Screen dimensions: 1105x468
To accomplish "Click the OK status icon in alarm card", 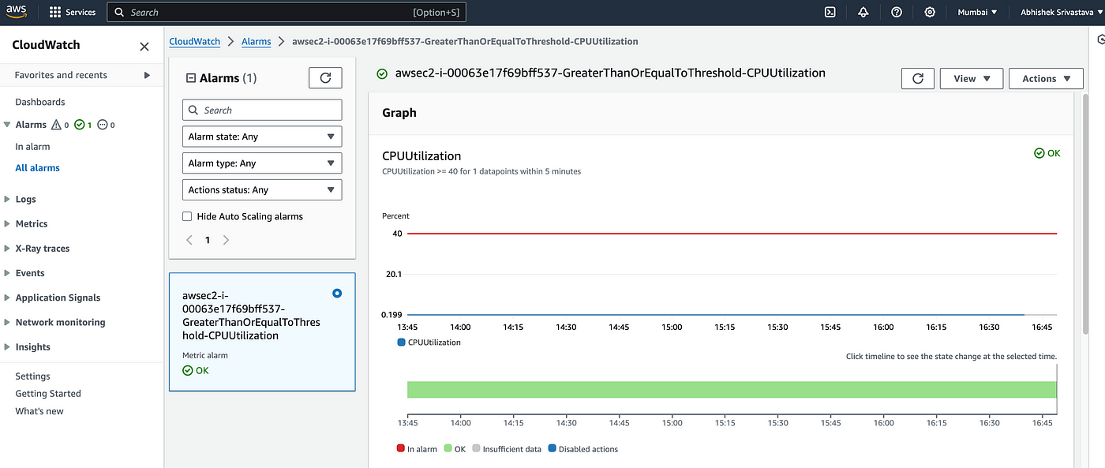I will [187, 370].
